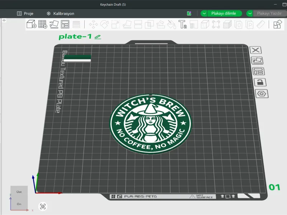Click the plate's X remove objects icon

coord(255,50)
